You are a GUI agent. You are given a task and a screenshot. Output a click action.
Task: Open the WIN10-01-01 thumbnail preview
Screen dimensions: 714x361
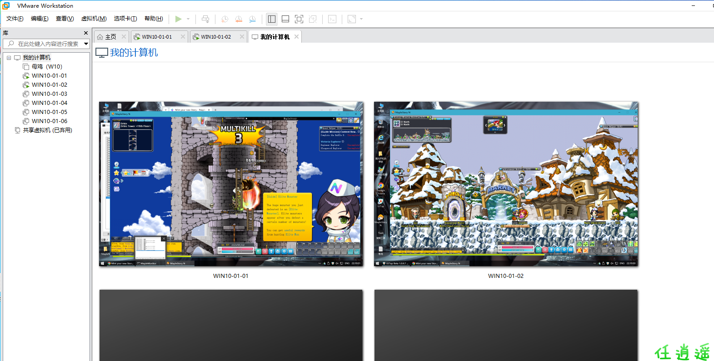(231, 184)
